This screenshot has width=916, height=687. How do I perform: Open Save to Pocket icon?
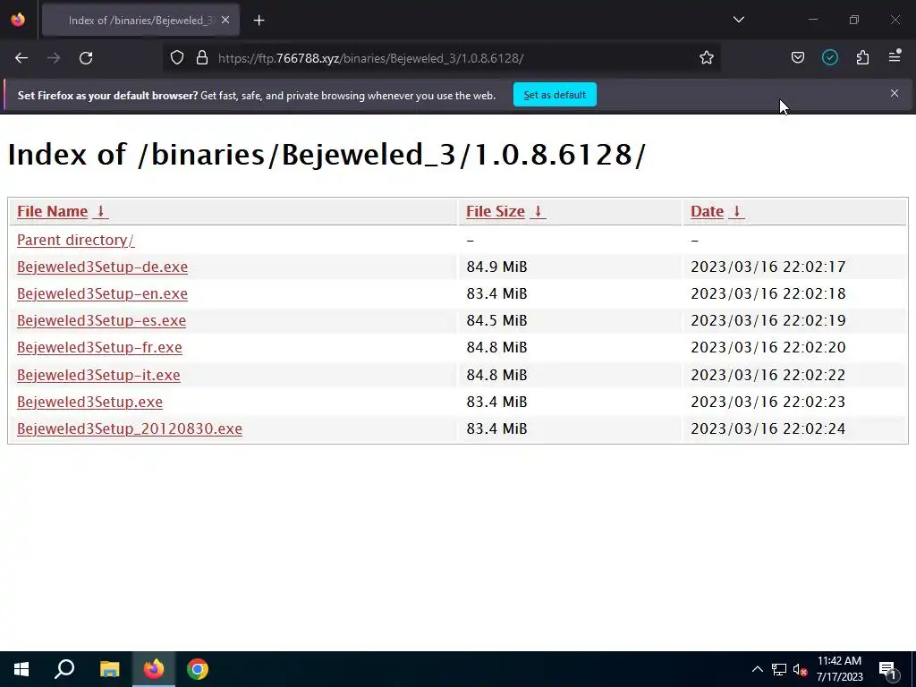(797, 58)
